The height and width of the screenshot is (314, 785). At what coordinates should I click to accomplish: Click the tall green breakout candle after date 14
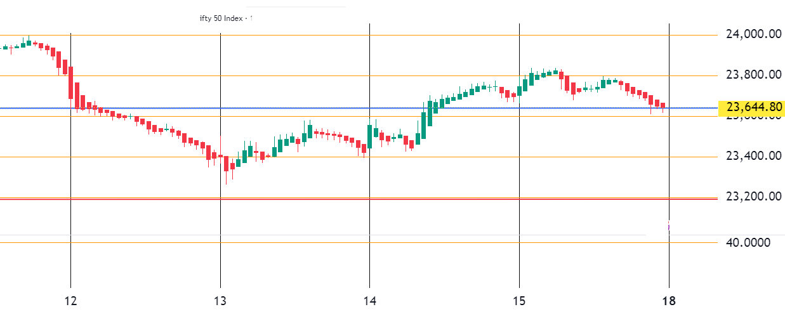click(x=423, y=126)
